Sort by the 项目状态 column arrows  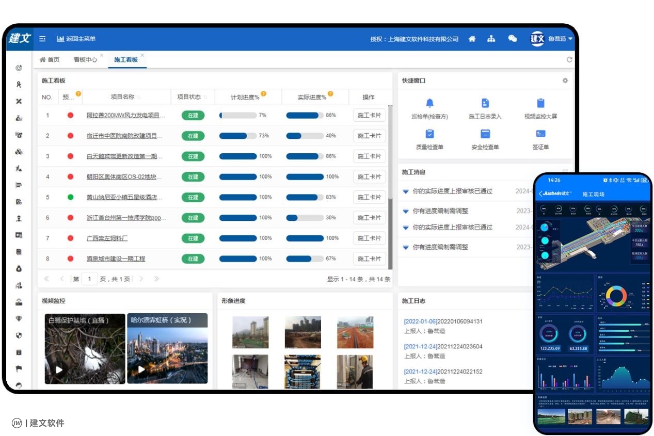(x=205, y=97)
